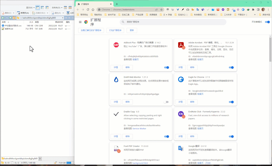This screenshot has width=272, height=166.
Task: Go to Chrome home page
Action: [93, 10]
